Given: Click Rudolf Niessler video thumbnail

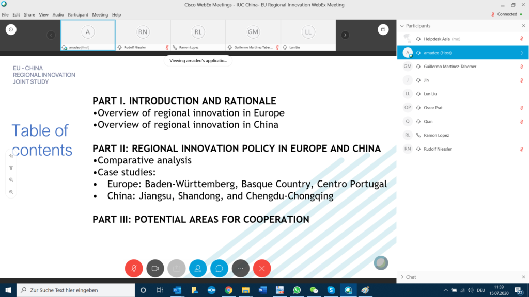Looking at the screenshot, I should point(143,35).
